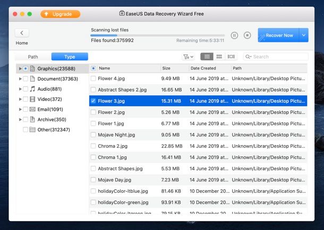Click the Search input field
The width and height of the screenshot is (324, 230).
pyautogui.click(x=276, y=57)
